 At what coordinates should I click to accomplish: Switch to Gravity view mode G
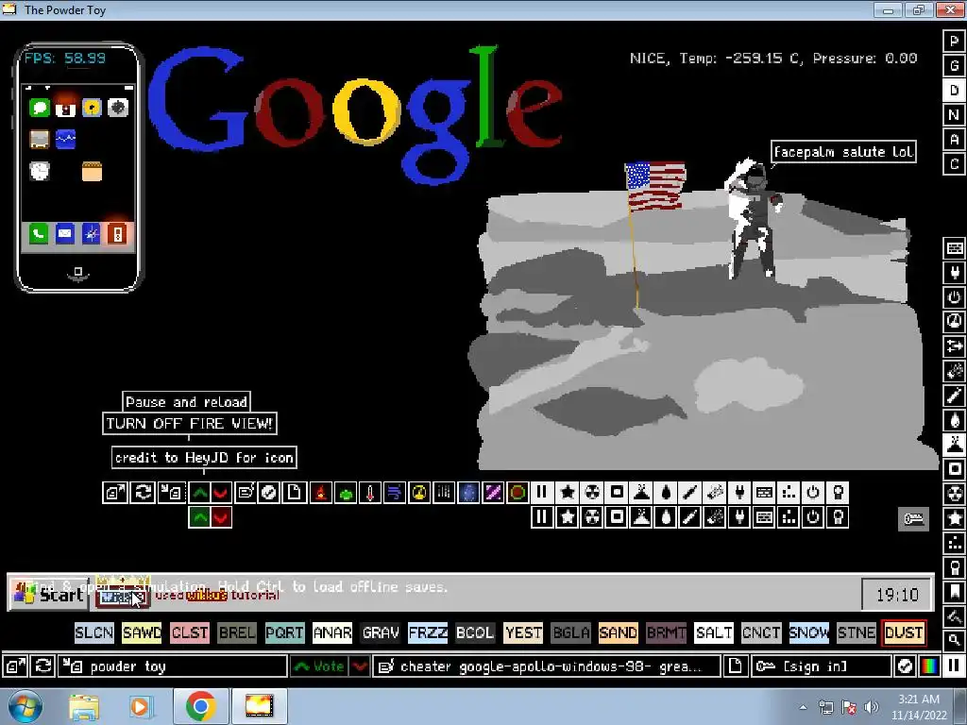pos(954,66)
